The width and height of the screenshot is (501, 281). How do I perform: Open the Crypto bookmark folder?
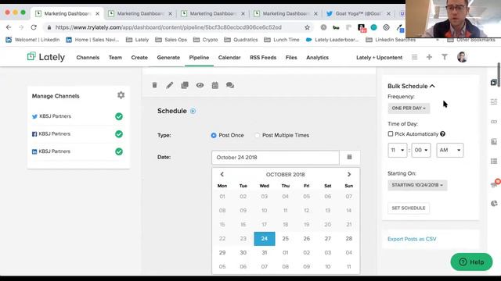click(x=206, y=40)
